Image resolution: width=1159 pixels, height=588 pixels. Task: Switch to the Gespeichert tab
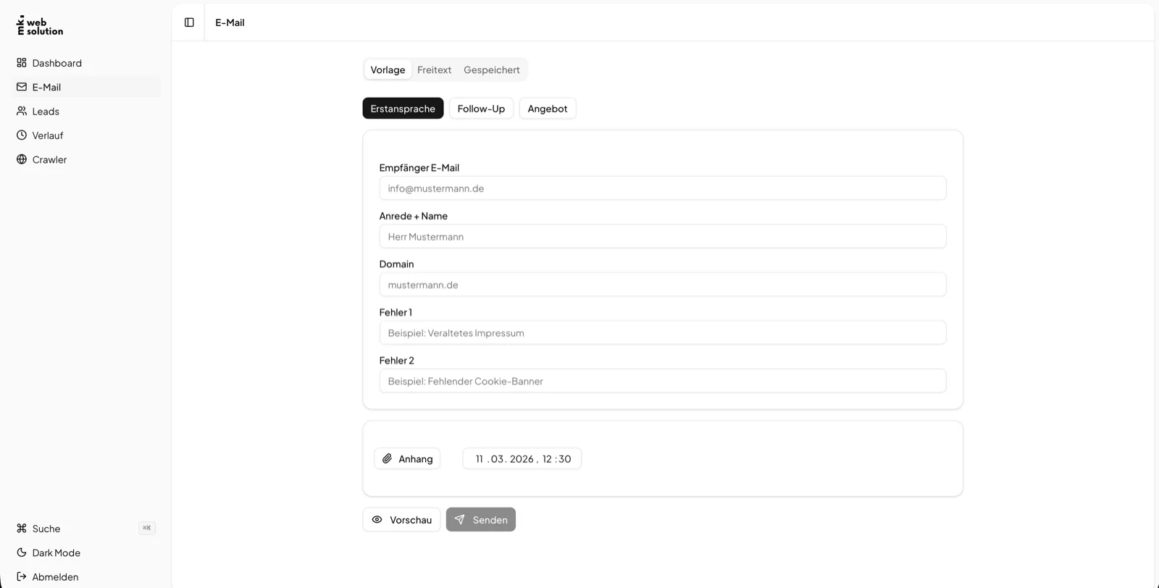pos(492,70)
